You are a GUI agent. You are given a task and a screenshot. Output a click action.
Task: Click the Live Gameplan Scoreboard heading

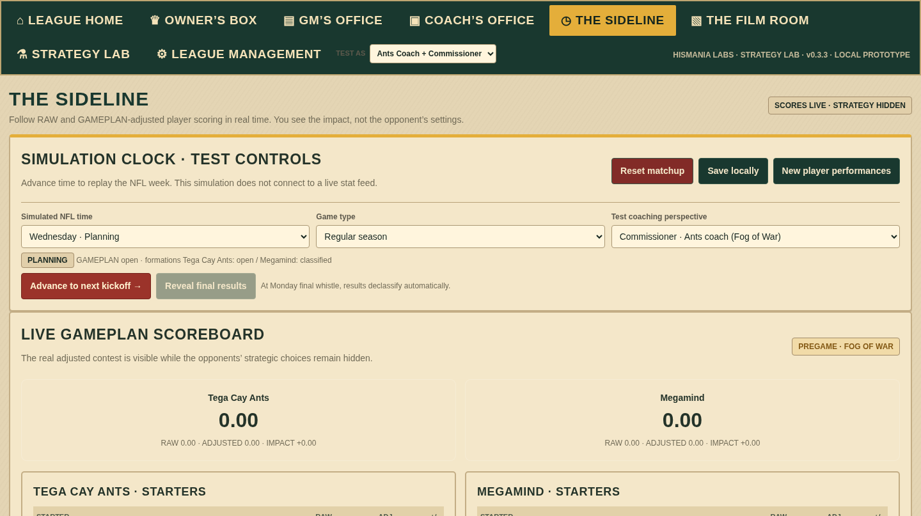coord(143,334)
